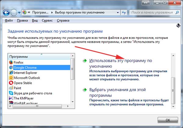The width and height of the screenshot is (183, 128).
Task: Pick The KMPlayer icon in list
Action: click(x=11, y=98)
